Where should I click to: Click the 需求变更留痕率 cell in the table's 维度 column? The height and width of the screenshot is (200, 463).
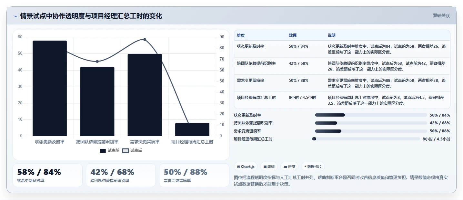pyautogui.click(x=250, y=80)
